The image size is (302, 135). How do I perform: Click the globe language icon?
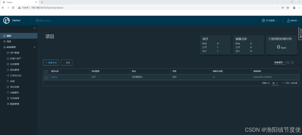[x=263, y=20]
